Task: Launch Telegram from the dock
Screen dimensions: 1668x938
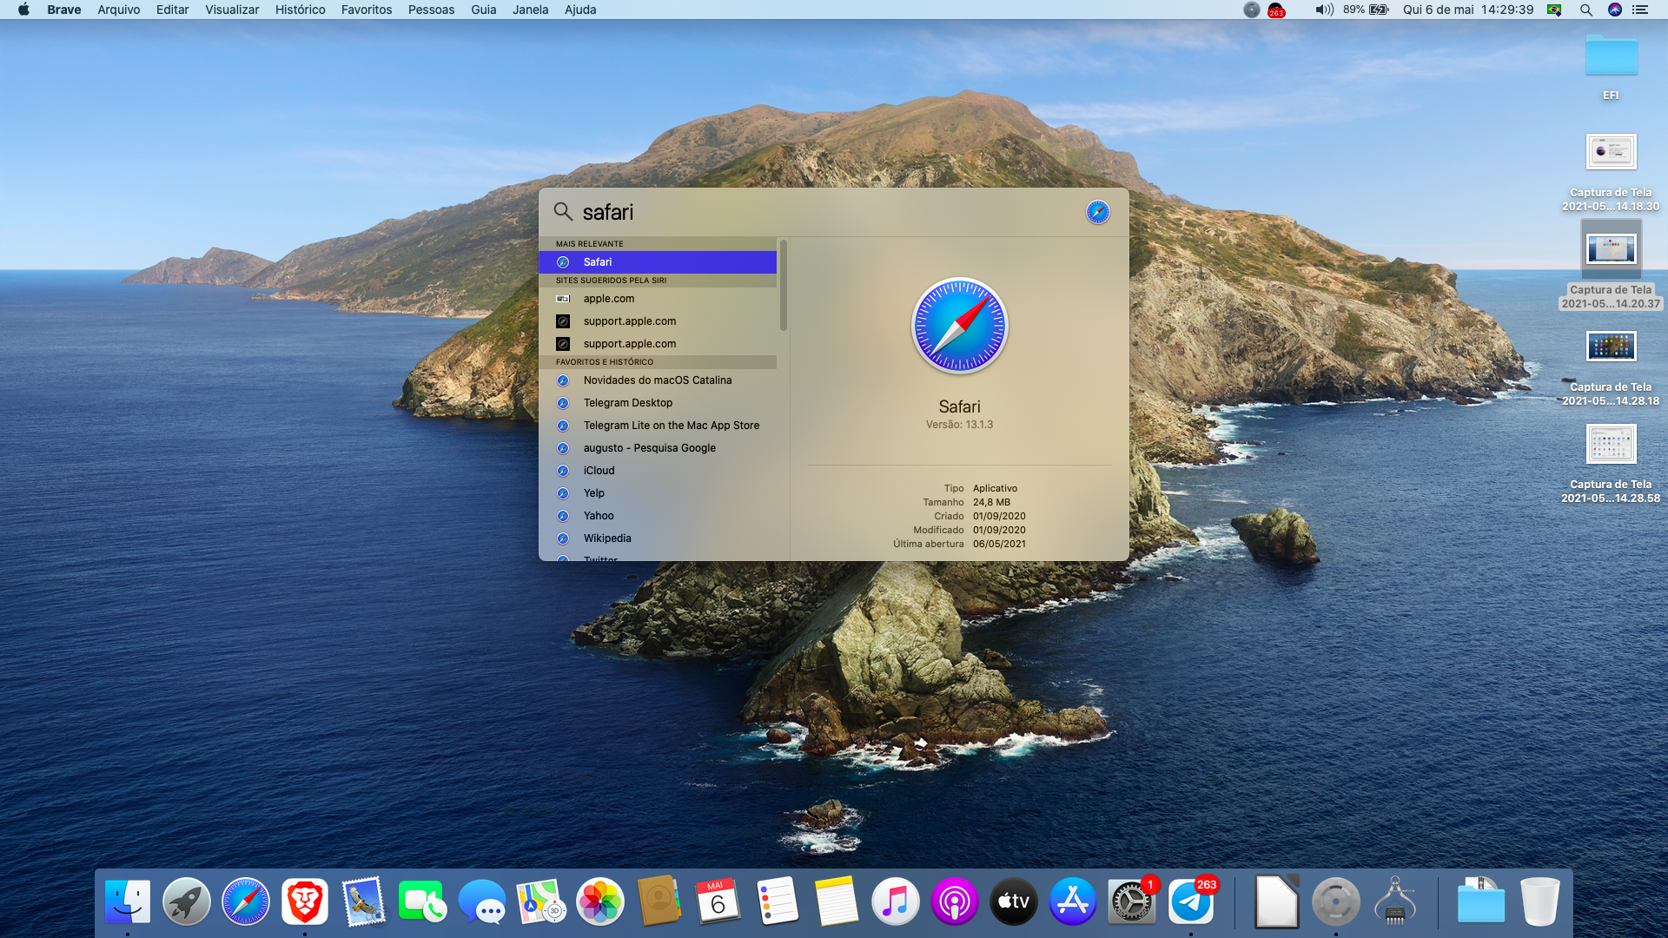Action: point(1191,902)
